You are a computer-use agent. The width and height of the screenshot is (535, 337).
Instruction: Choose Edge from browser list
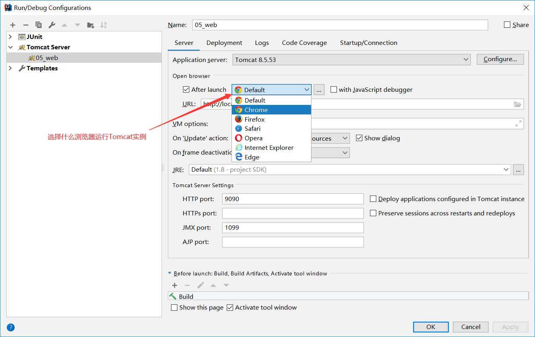click(x=271, y=157)
